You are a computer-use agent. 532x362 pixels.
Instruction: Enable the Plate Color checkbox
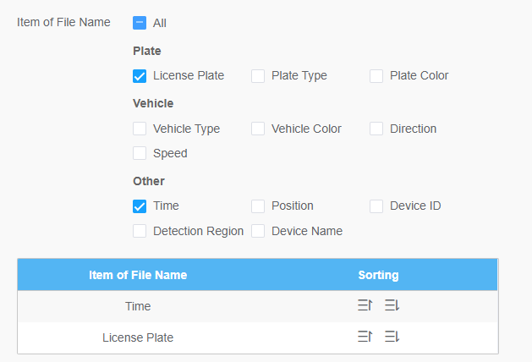[x=376, y=76]
